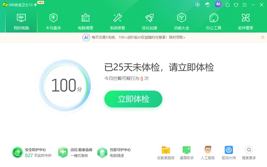
Task: Click the 360 logo icon
Action: pos(5,5)
